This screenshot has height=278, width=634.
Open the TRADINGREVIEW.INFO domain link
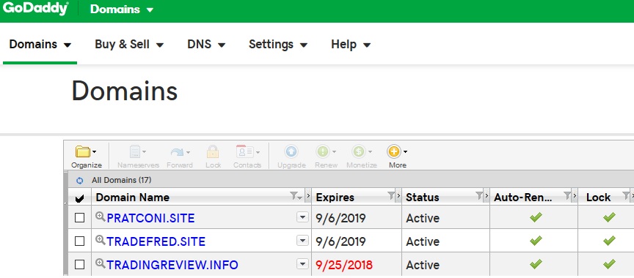[x=172, y=265]
